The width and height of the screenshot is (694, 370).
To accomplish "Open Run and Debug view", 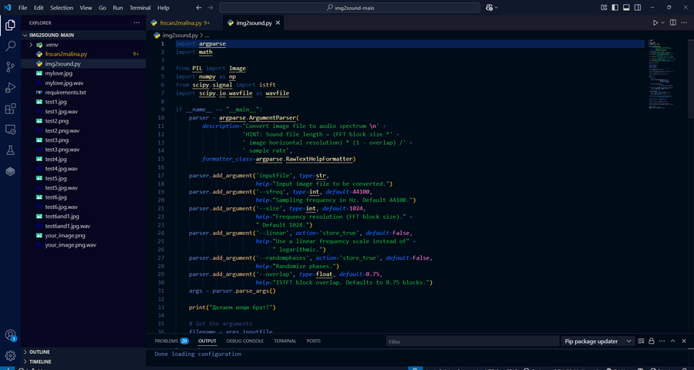I will click(11, 88).
